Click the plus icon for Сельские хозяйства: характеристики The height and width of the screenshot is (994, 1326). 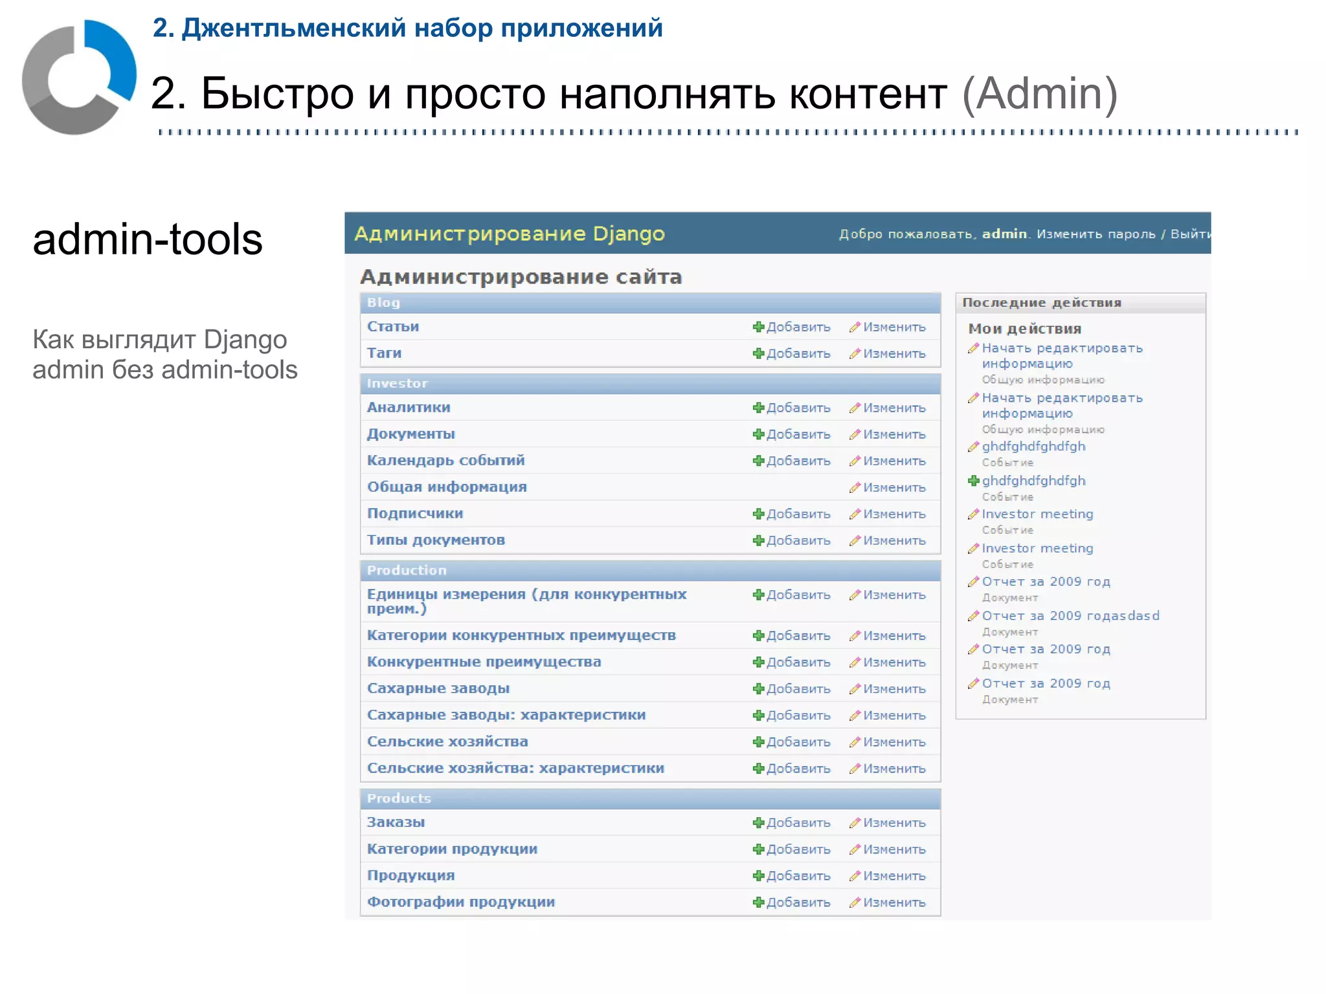(758, 768)
